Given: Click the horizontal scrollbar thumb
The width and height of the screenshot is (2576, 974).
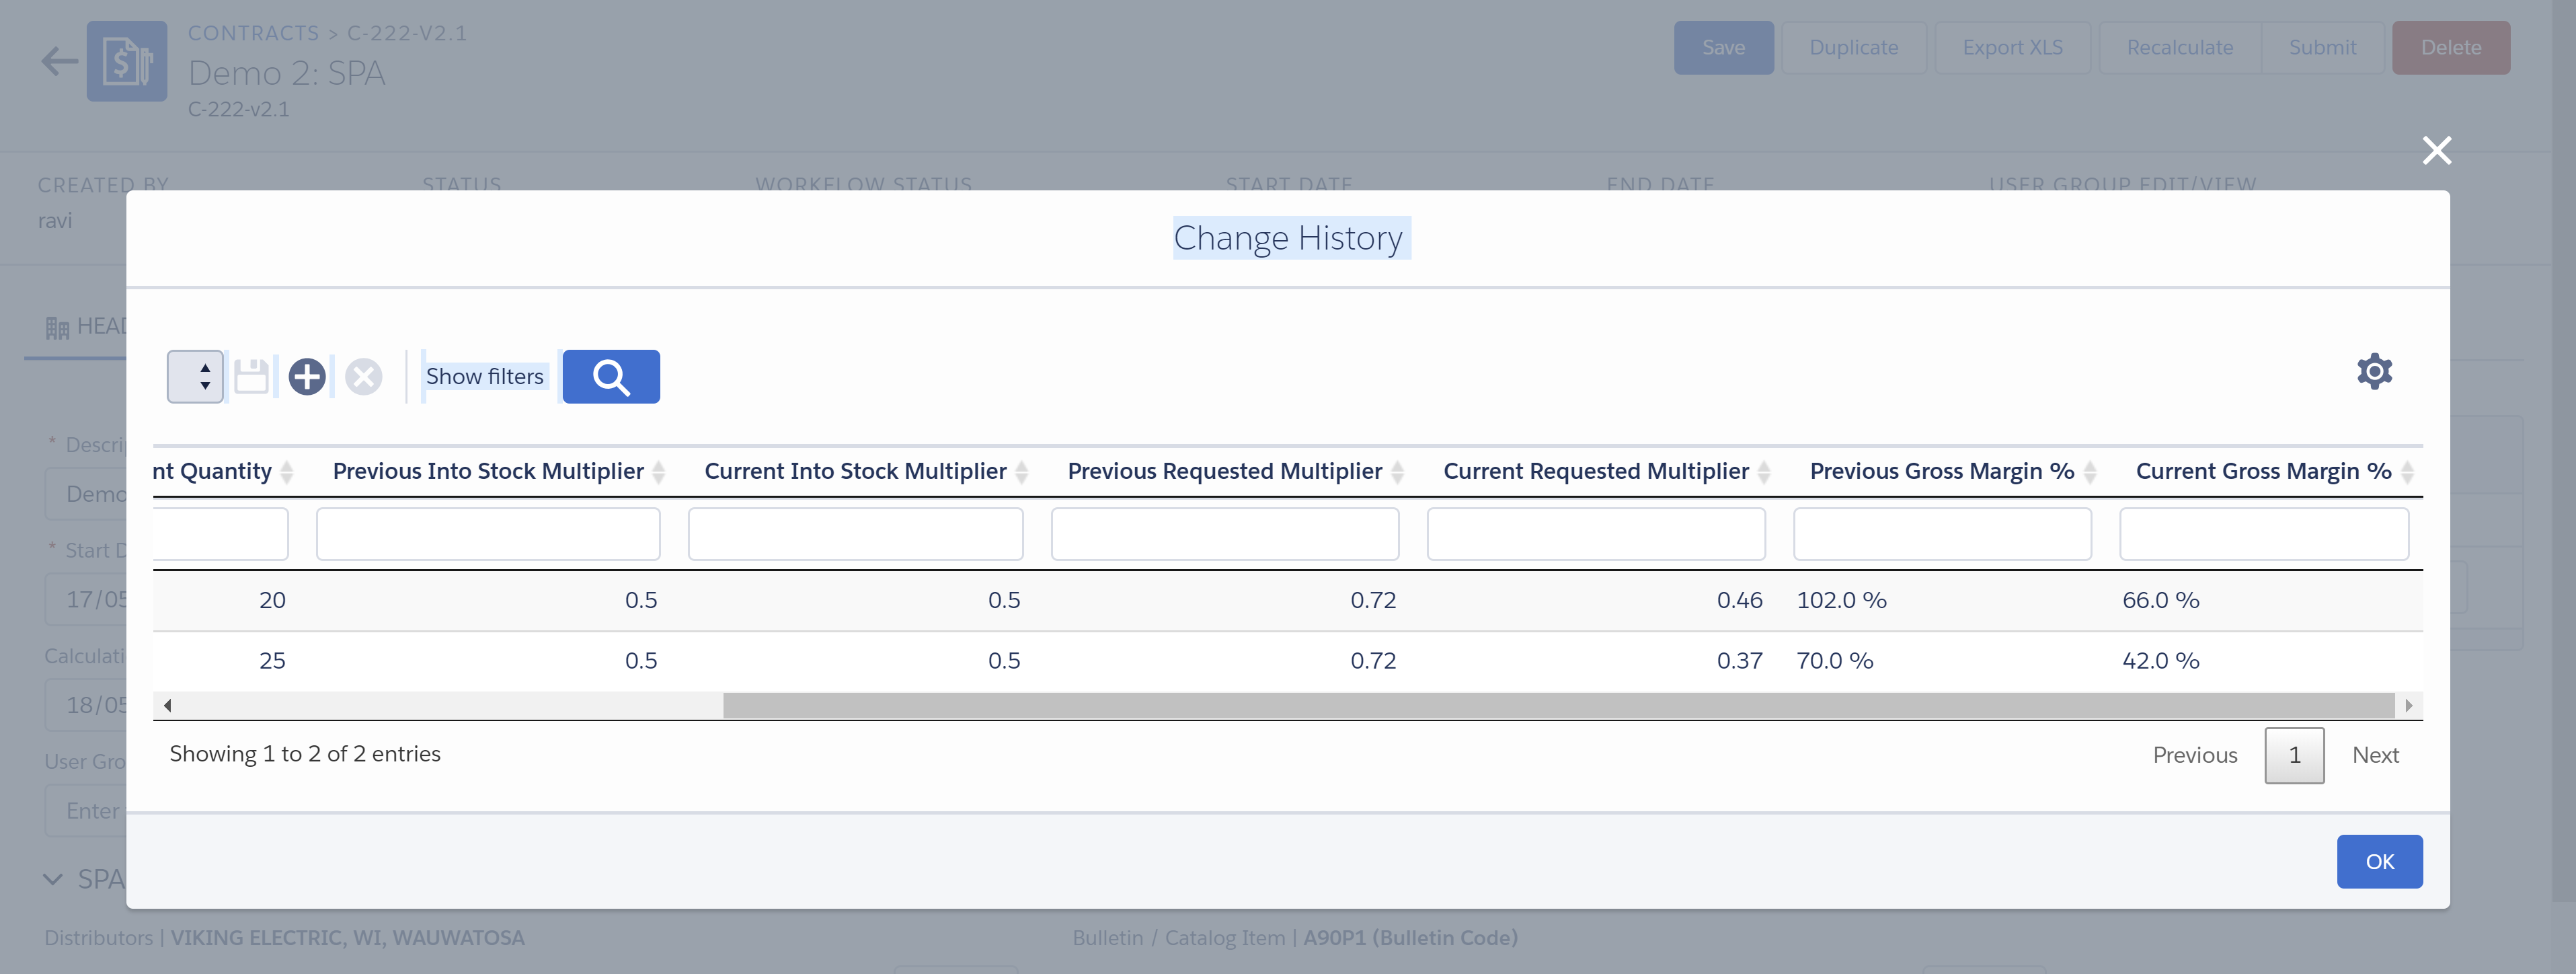Looking at the screenshot, I should pos(1558,706).
